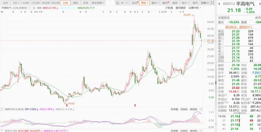The image size is (261, 132).
Task: Expand details arrow below 流通股 row
Action: 239,113
